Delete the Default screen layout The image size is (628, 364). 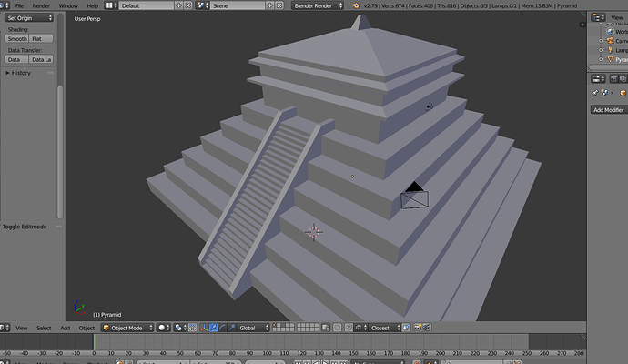(x=187, y=5)
